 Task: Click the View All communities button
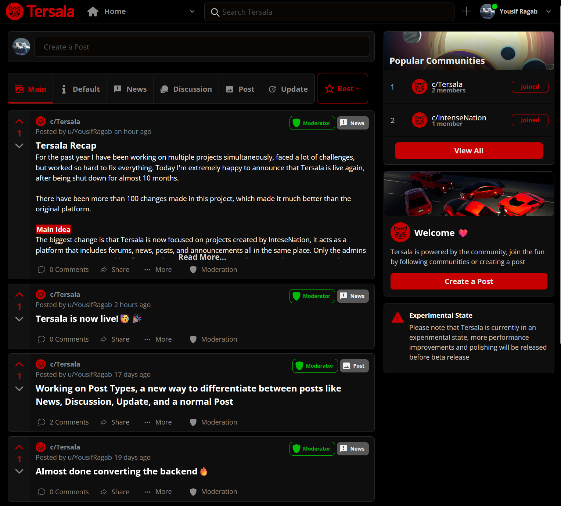(x=468, y=151)
